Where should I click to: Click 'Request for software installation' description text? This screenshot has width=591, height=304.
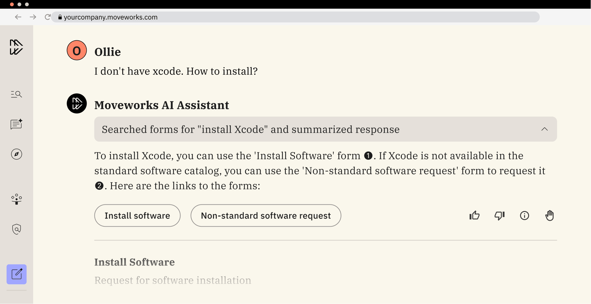[173, 280]
